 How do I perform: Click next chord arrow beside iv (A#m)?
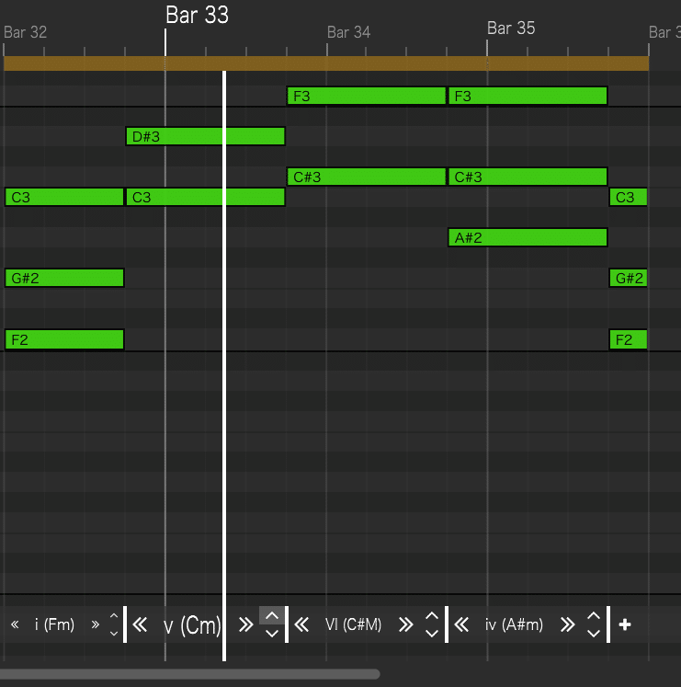[x=568, y=624]
